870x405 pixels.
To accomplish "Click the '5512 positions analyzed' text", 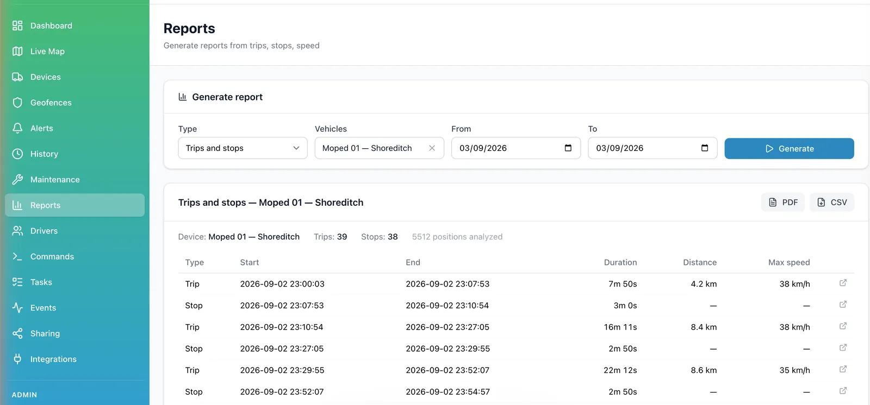I will pyautogui.click(x=457, y=237).
